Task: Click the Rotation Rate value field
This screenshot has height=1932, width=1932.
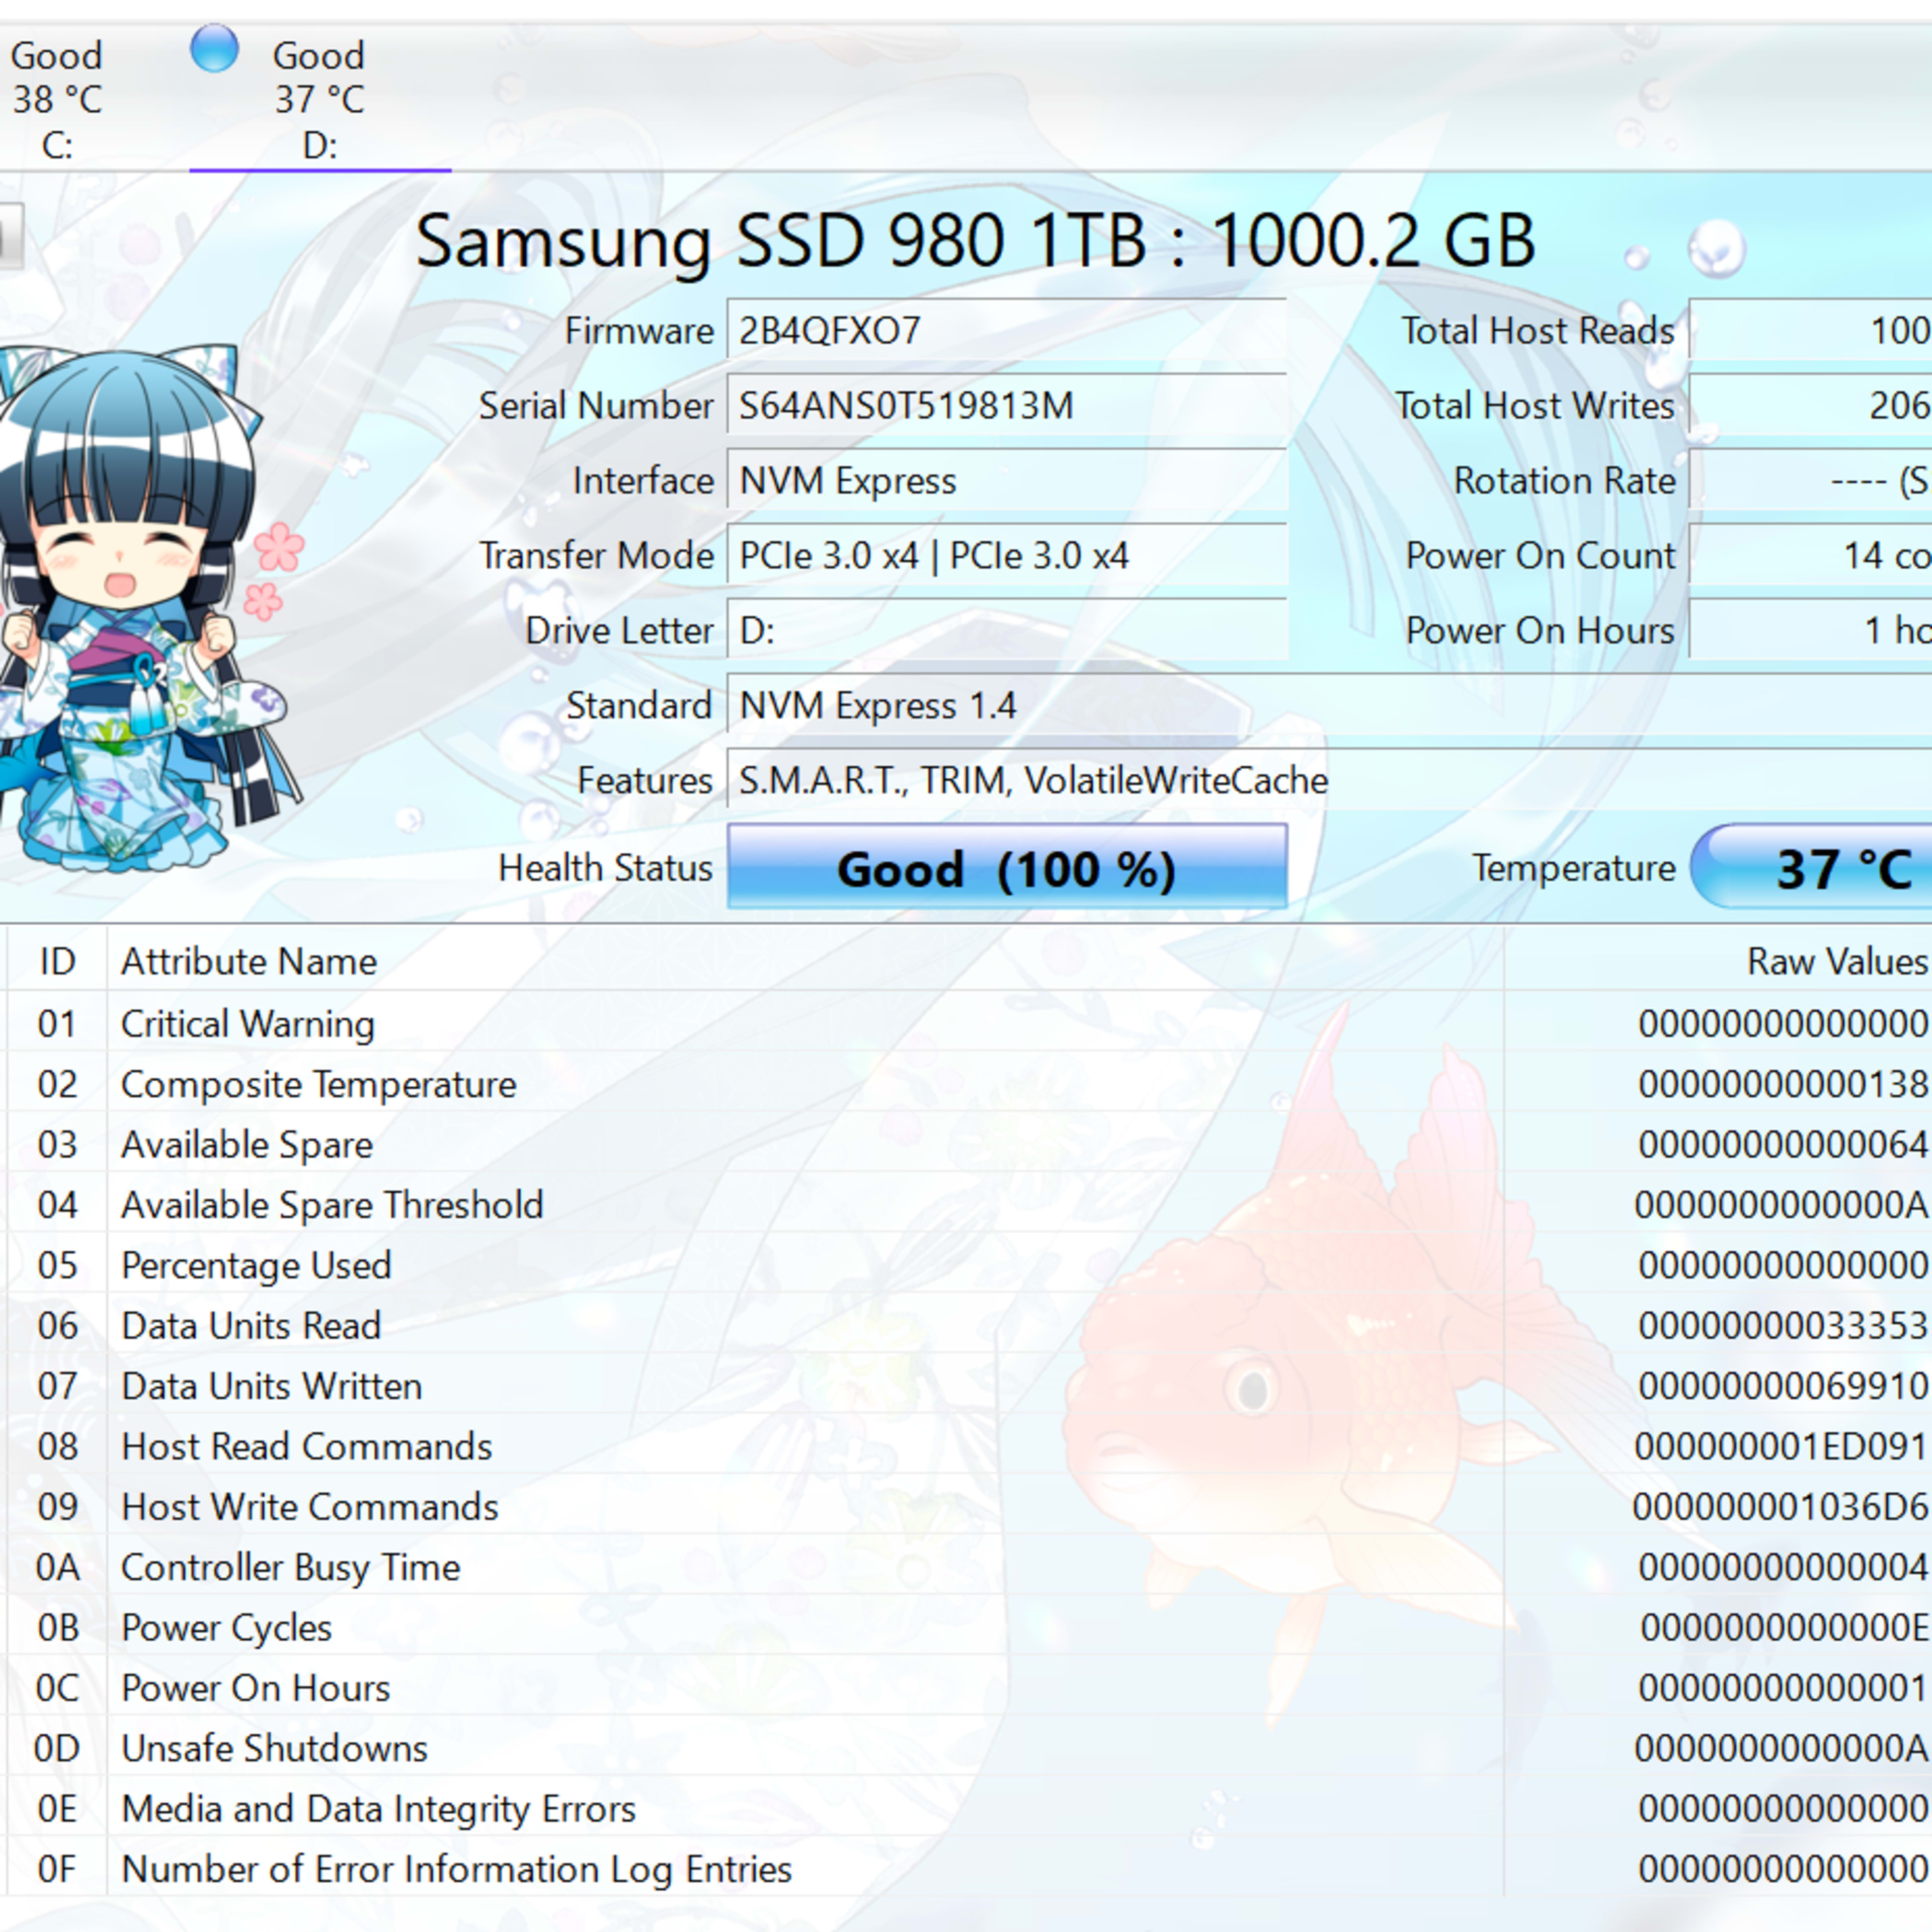Action: tap(1811, 480)
